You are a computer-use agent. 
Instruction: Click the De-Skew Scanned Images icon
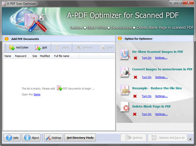(124, 55)
